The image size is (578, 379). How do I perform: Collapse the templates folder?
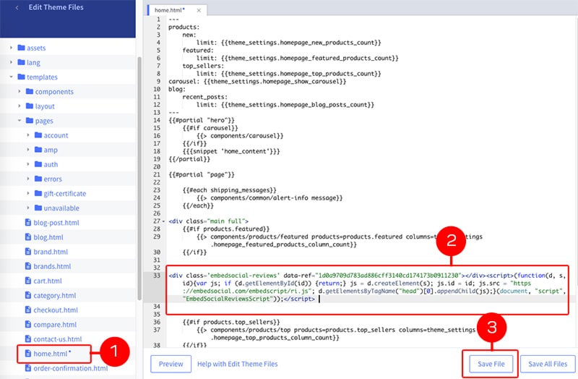click(11, 77)
